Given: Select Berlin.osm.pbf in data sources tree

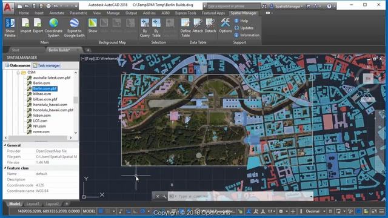Looking at the screenshot, I should (x=45, y=88).
